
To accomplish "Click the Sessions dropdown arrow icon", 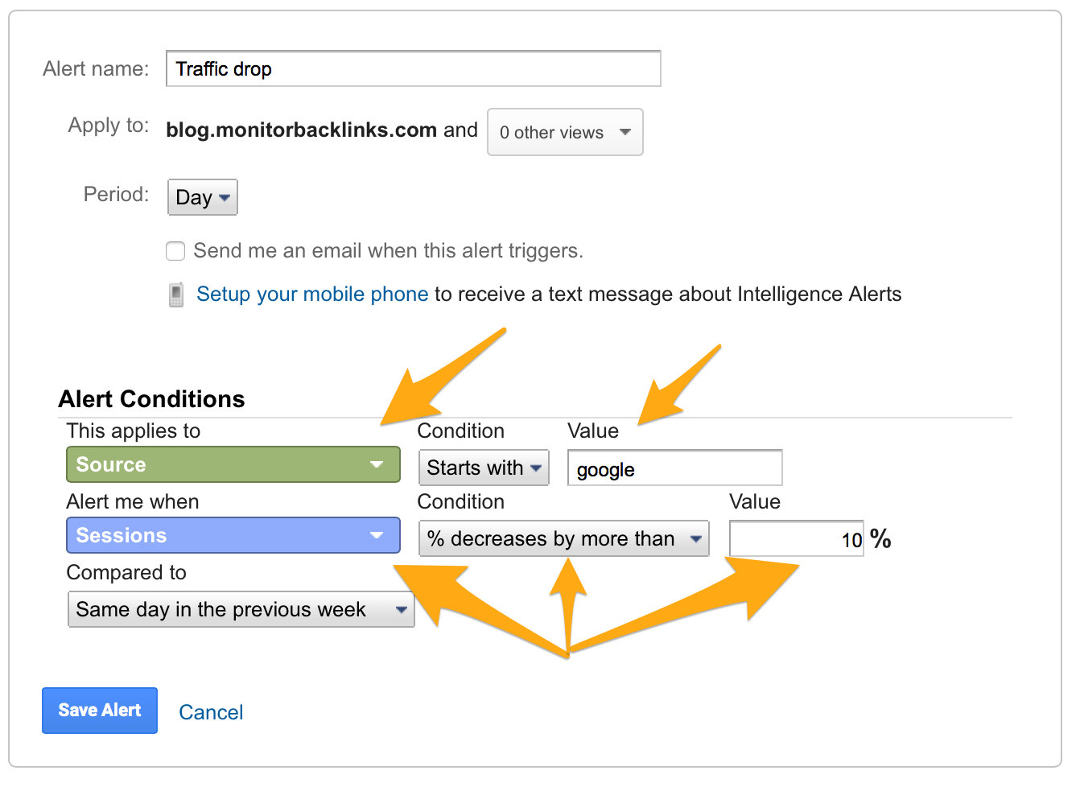I will (x=376, y=536).
